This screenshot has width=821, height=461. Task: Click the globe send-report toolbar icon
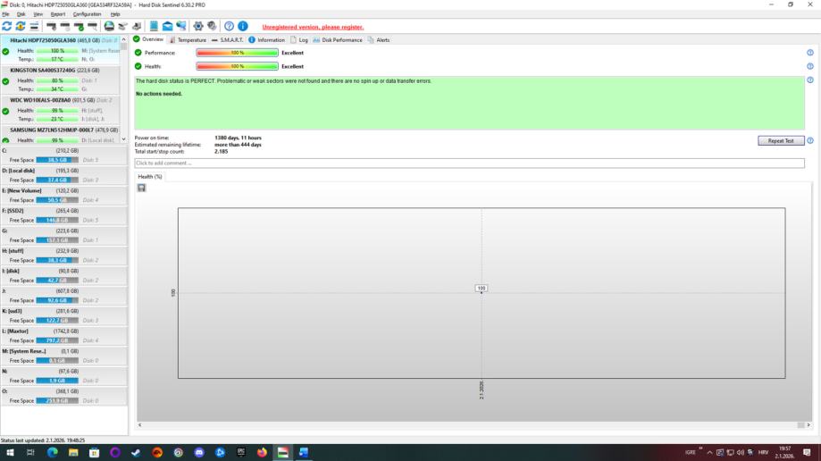click(x=109, y=26)
